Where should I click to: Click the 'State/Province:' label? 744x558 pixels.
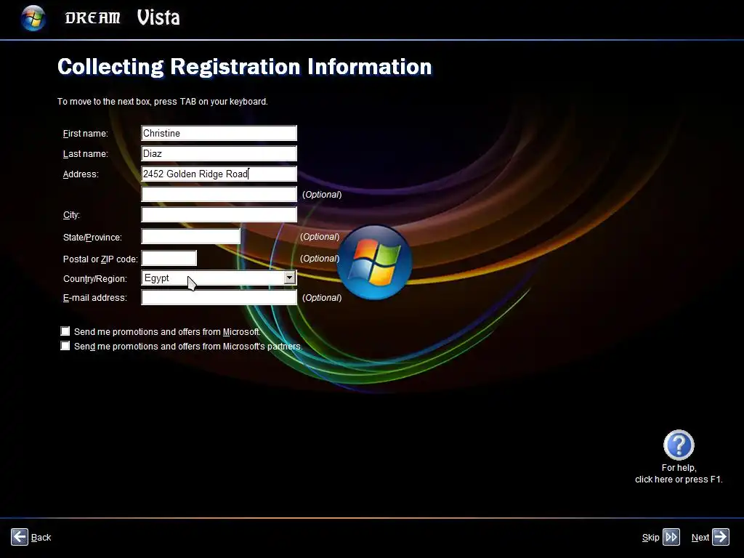(x=92, y=238)
